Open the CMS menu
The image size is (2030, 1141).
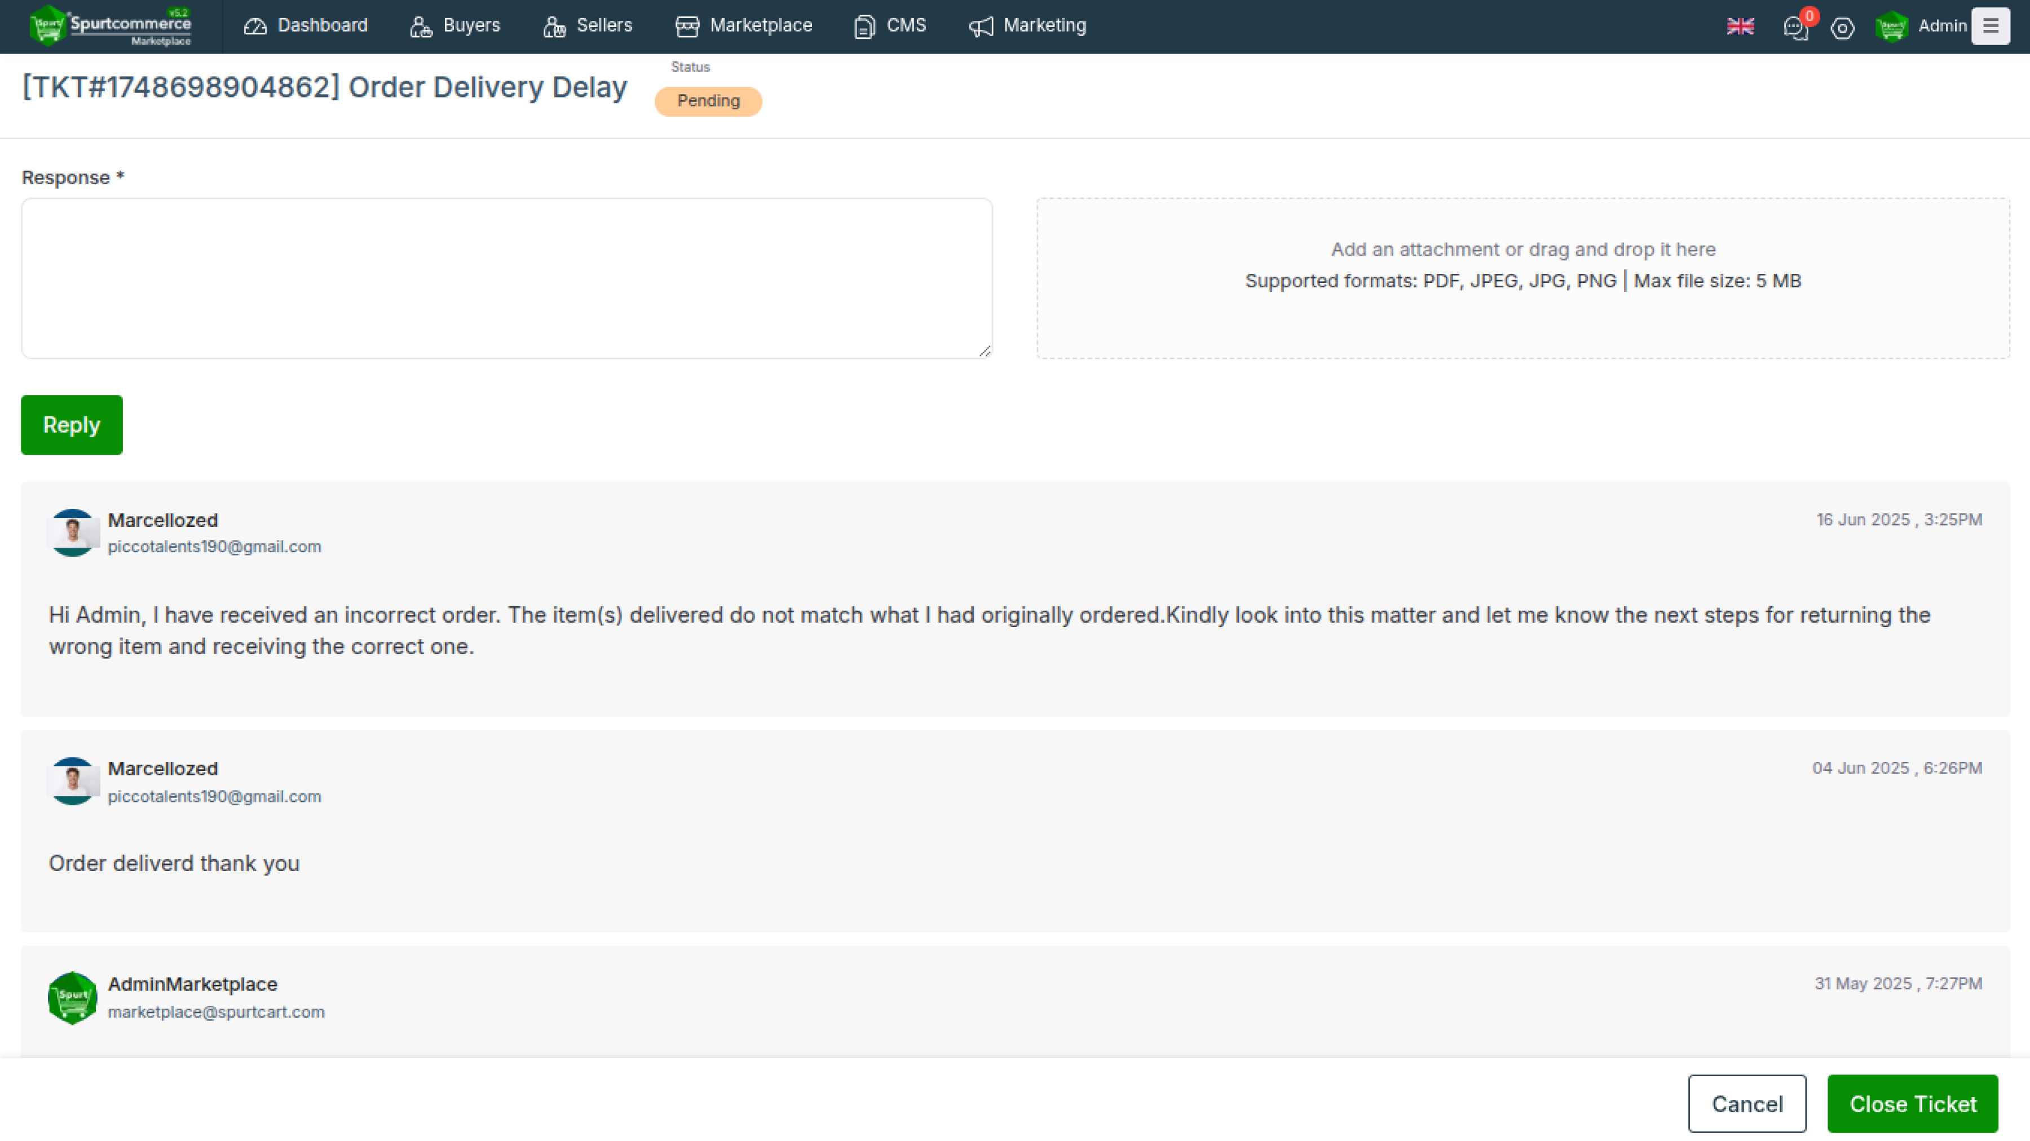coord(890,26)
